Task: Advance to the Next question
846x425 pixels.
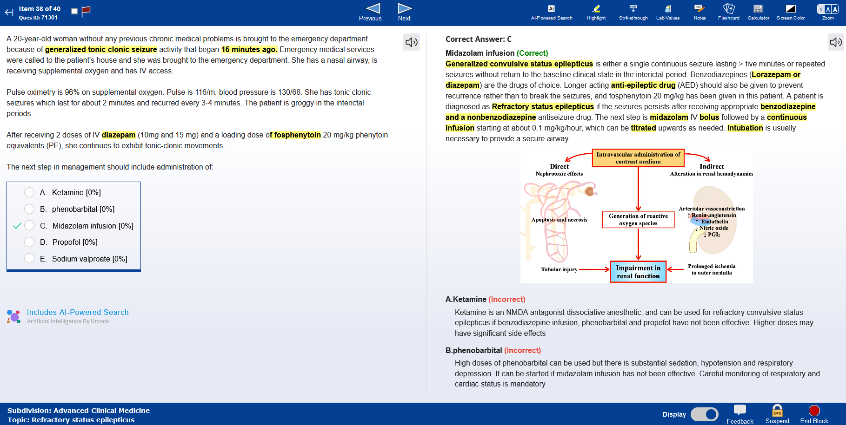Action: click(404, 13)
